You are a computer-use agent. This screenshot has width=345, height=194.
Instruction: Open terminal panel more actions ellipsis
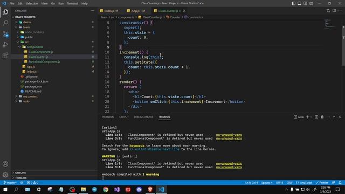[x=328, y=117]
